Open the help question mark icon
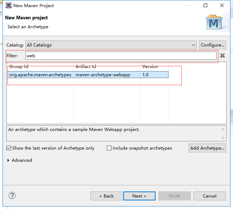This screenshot has width=233, height=209. tap(12, 195)
